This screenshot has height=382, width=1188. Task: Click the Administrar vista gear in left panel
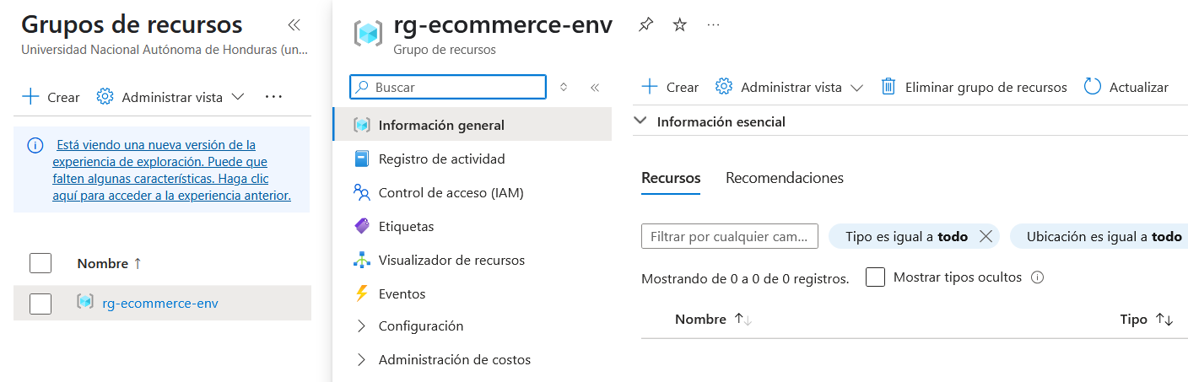tap(105, 97)
